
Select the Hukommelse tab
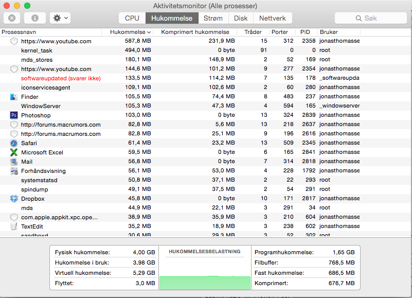tap(172, 18)
